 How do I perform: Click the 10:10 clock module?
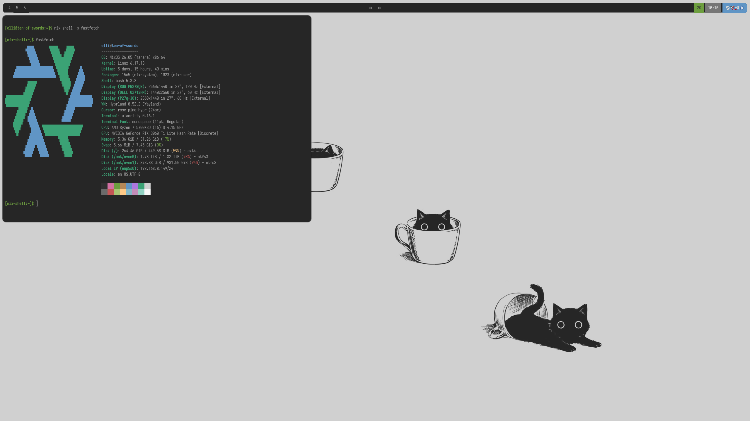pos(713,8)
